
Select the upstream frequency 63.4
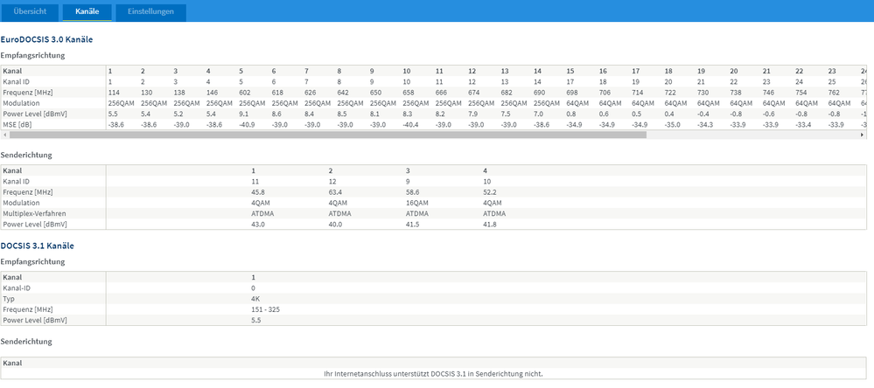point(335,192)
